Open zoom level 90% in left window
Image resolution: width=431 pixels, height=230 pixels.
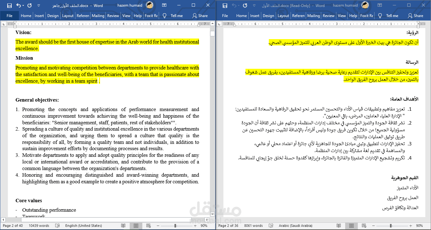click(204, 226)
